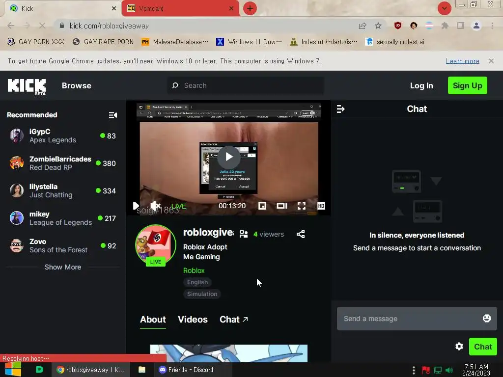Click the play button in player controls
Image resolution: width=503 pixels, height=377 pixels.
point(136,206)
